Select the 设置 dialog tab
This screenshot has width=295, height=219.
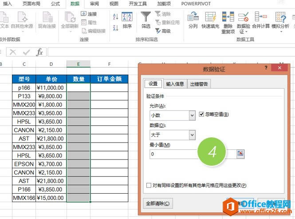tap(153, 84)
